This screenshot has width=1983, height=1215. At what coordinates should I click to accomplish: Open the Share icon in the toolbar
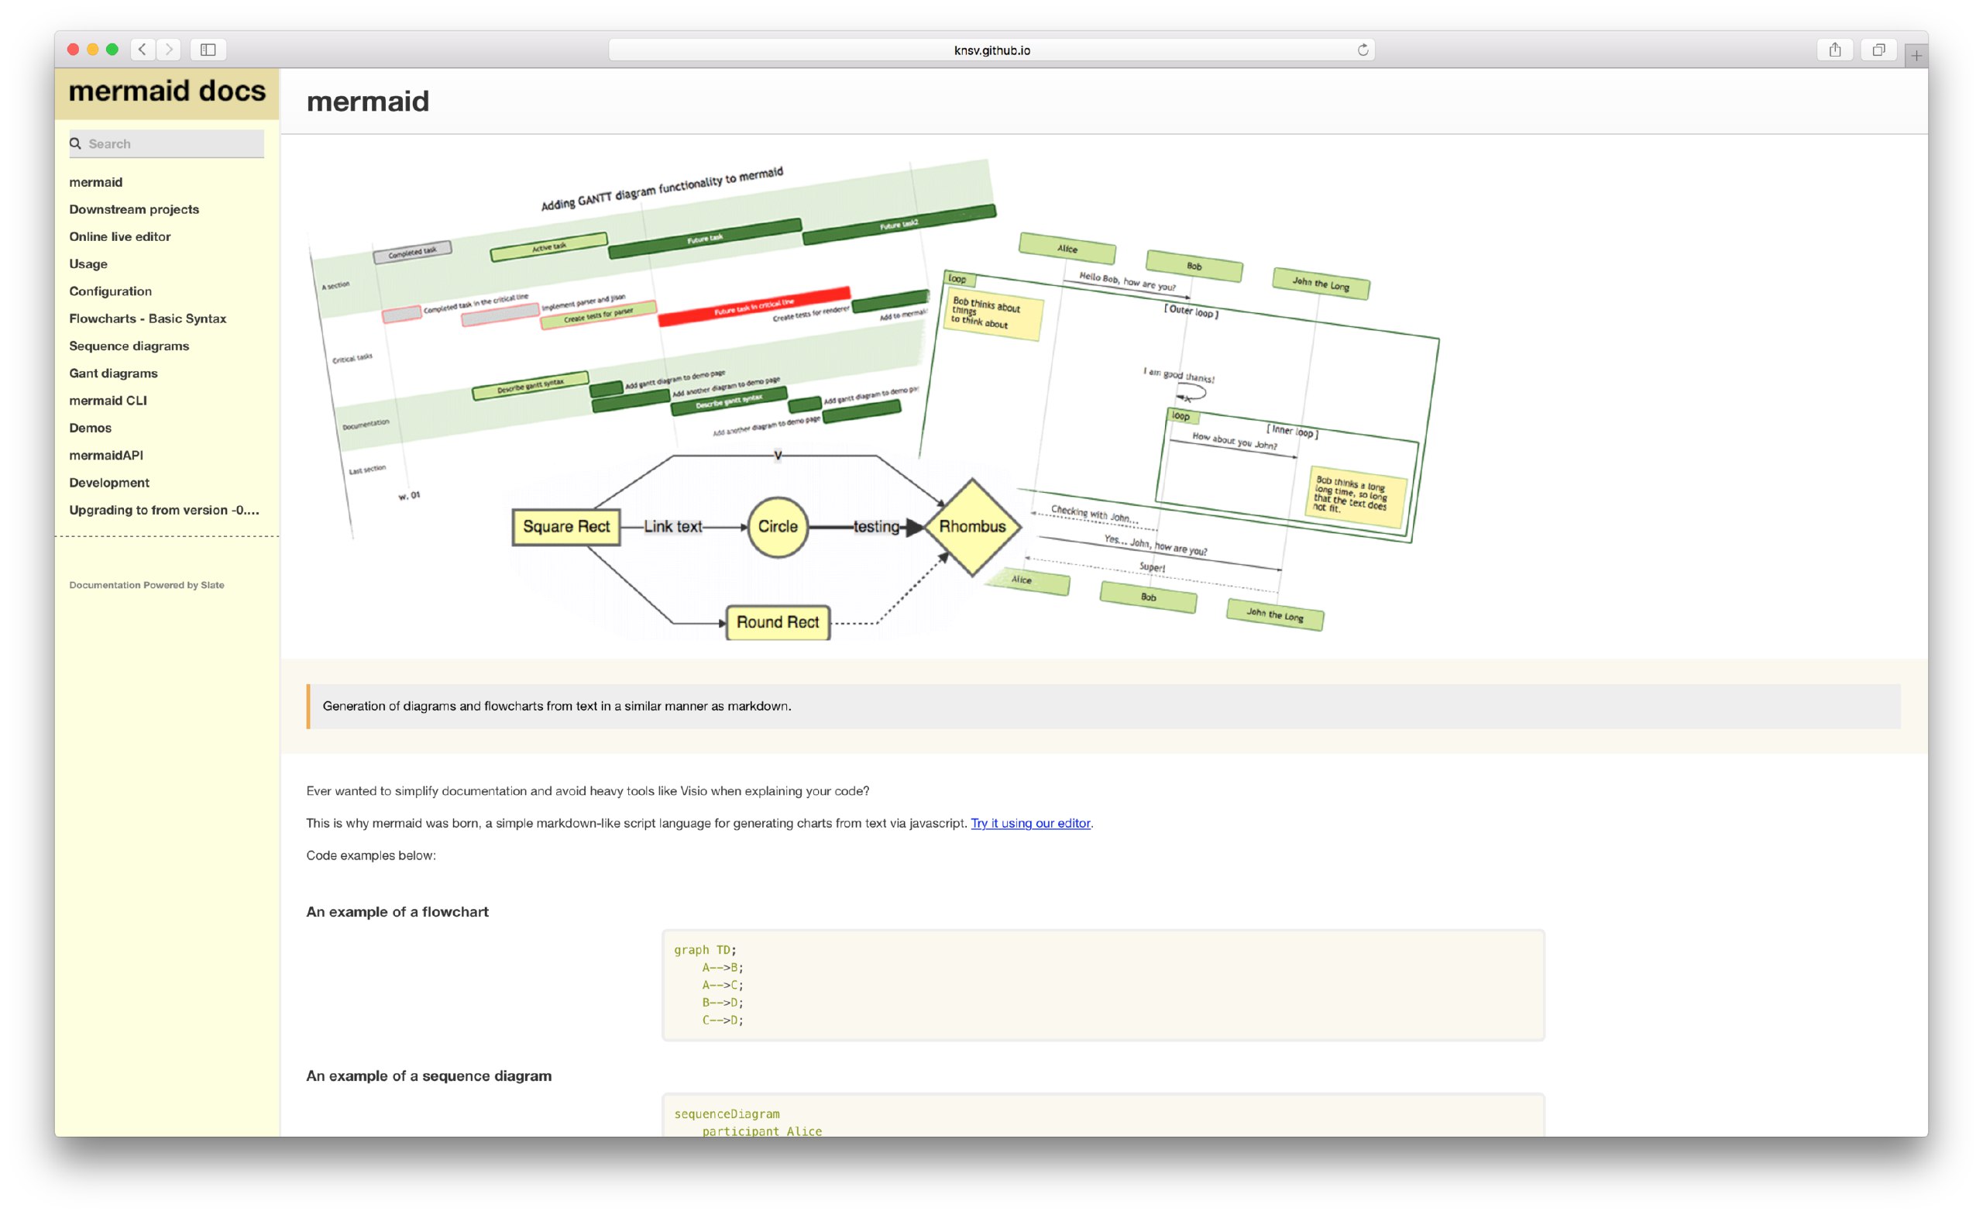1834,49
